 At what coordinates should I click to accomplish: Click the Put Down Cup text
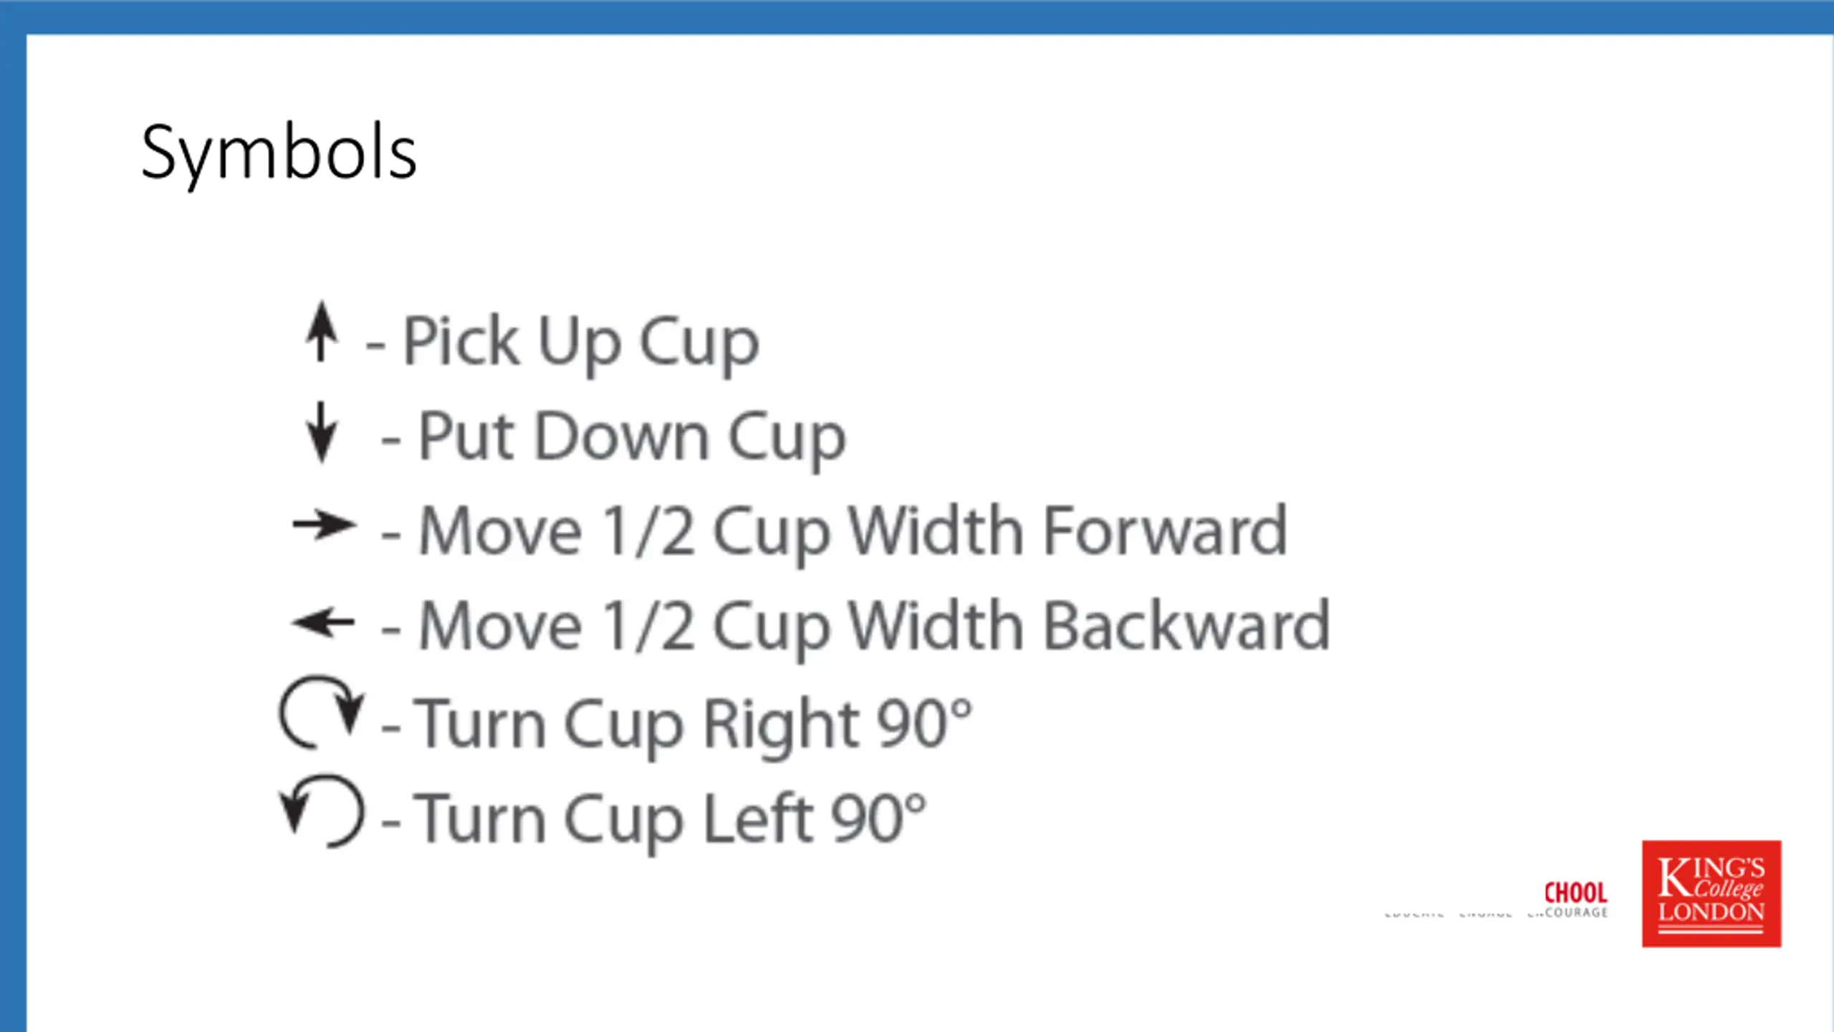(x=632, y=438)
